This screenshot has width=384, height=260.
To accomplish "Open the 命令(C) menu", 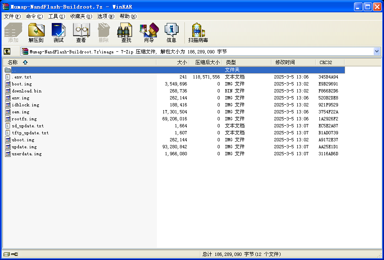I will 34,16.
